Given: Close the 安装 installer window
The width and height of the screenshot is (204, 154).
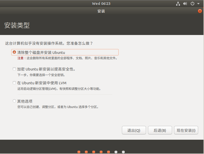Looking at the screenshot, I should click(x=200, y=11).
